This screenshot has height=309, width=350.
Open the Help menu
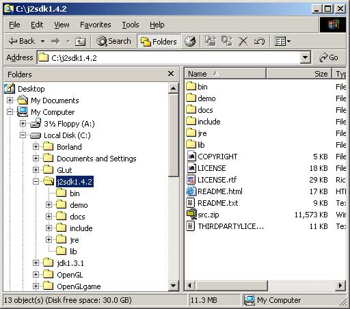[x=157, y=25]
